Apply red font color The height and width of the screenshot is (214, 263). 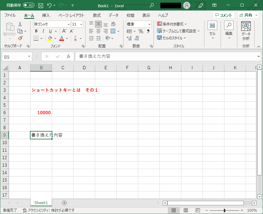point(62,38)
